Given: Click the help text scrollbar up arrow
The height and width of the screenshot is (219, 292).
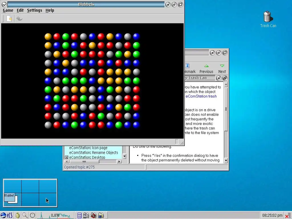Looking at the screenshot, I should (x=226, y=85).
